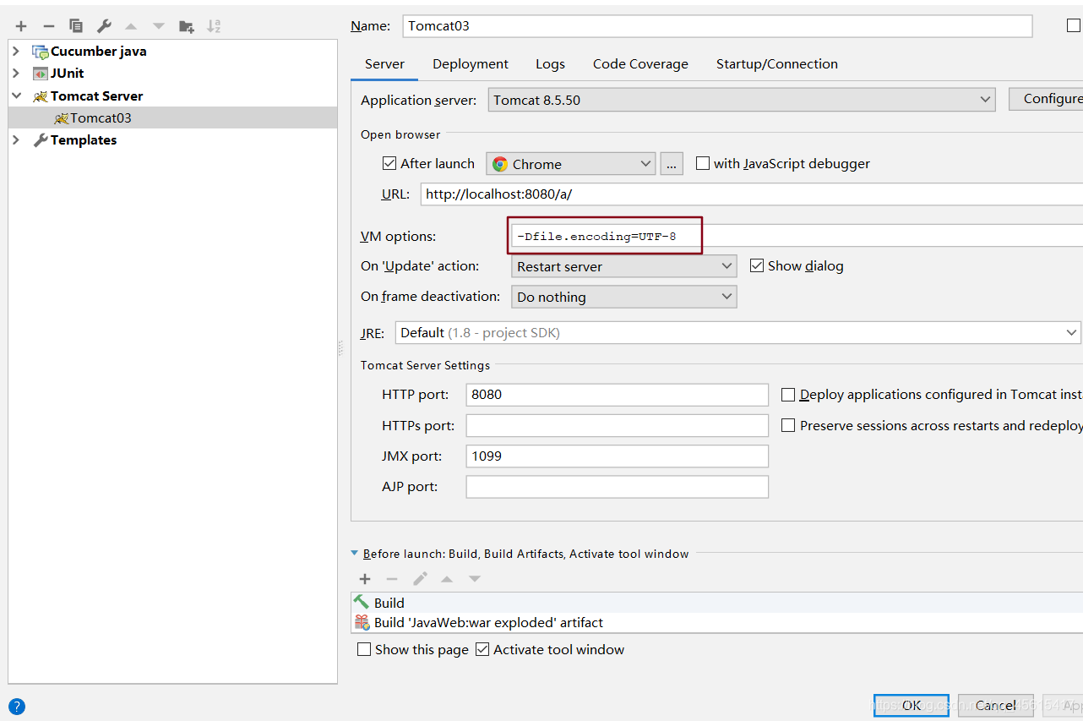Image resolution: width=1083 pixels, height=721 pixels.
Task: Open the help question mark icon
Action: 17,707
